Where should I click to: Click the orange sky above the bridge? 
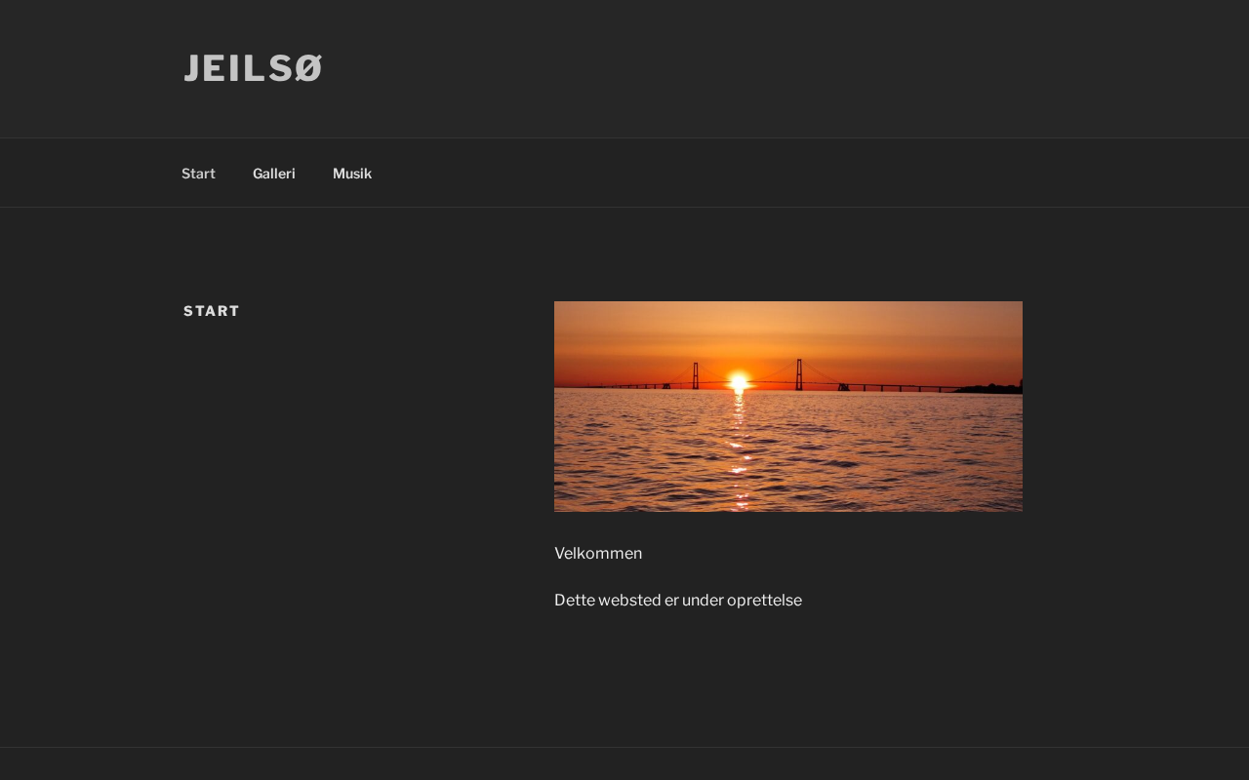click(x=788, y=330)
